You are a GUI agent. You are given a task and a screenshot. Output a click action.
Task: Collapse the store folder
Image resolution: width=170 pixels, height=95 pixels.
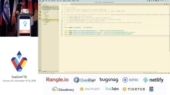click(x=50, y=14)
